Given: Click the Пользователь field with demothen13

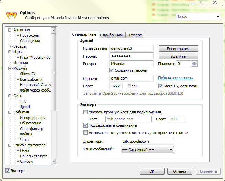Looking at the screenshot, I should [x=131, y=48].
